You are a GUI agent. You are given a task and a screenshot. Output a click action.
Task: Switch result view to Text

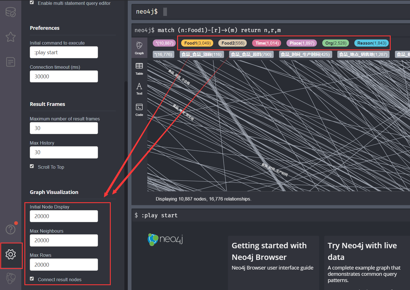(x=139, y=89)
